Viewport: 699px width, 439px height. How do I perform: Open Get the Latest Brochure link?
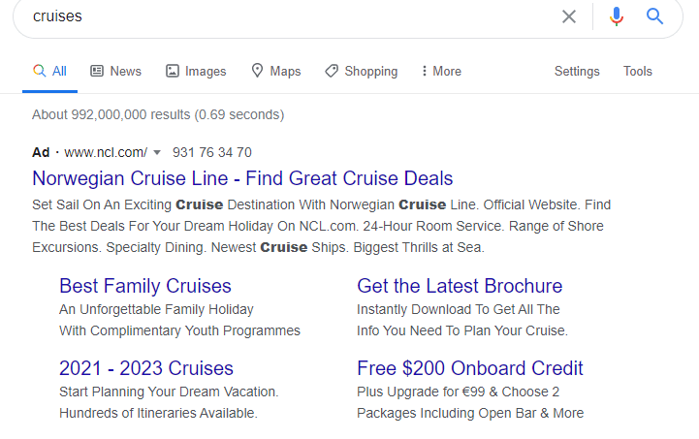click(460, 286)
